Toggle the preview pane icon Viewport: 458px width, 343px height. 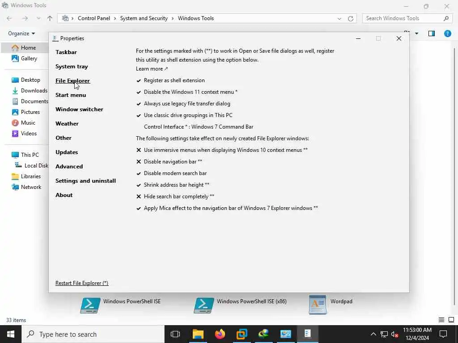point(432,33)
